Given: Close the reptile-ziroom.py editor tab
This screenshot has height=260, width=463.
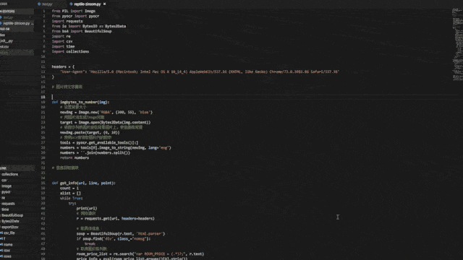Looking at the screenshot, I should point(104,4).
